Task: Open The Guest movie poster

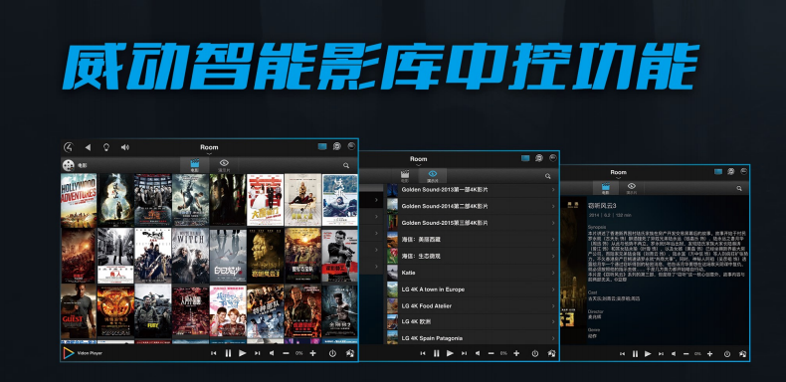Action: [79, 311]
